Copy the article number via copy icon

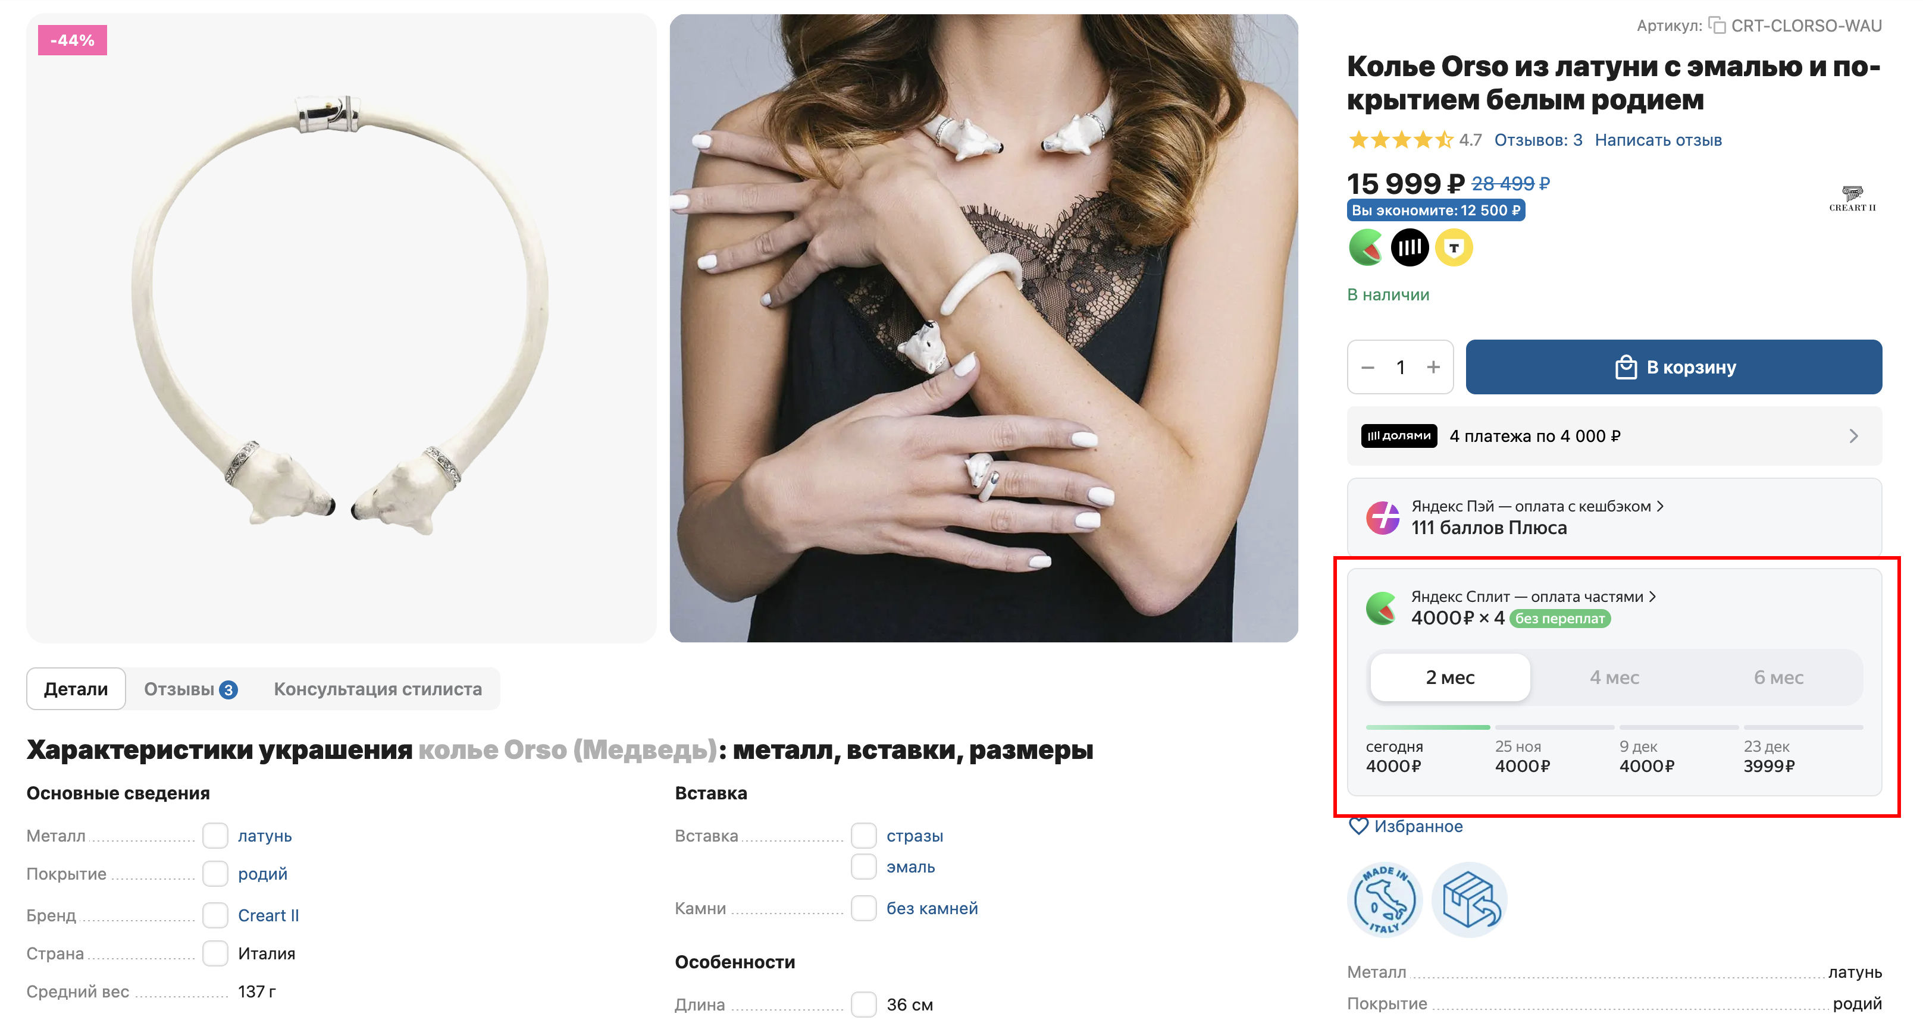coord(1716,26)
